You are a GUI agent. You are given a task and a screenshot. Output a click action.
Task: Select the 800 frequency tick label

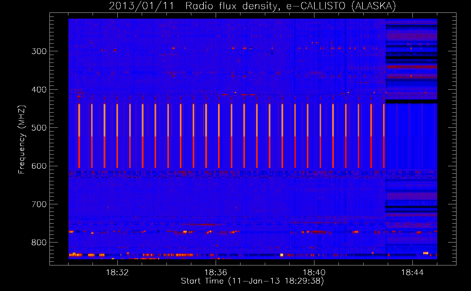[x=39, y=243]
